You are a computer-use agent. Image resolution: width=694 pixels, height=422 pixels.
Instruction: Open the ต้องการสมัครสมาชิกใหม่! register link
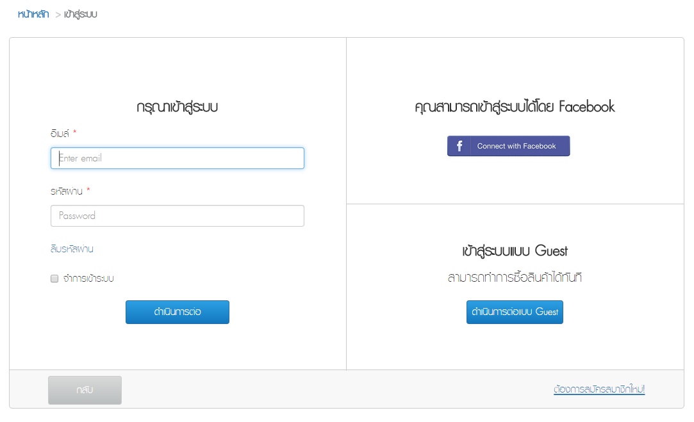tap(599, 389)
